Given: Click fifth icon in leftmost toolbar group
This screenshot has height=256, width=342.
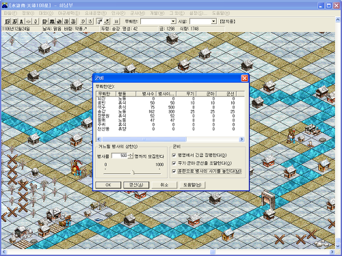Looking at the screenshot, I should click(x=36, y=21).
